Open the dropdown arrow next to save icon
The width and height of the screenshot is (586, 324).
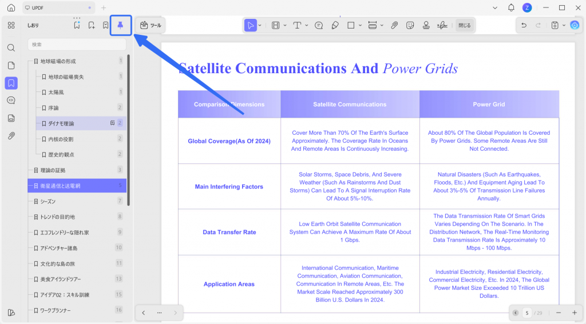point(564,25)
